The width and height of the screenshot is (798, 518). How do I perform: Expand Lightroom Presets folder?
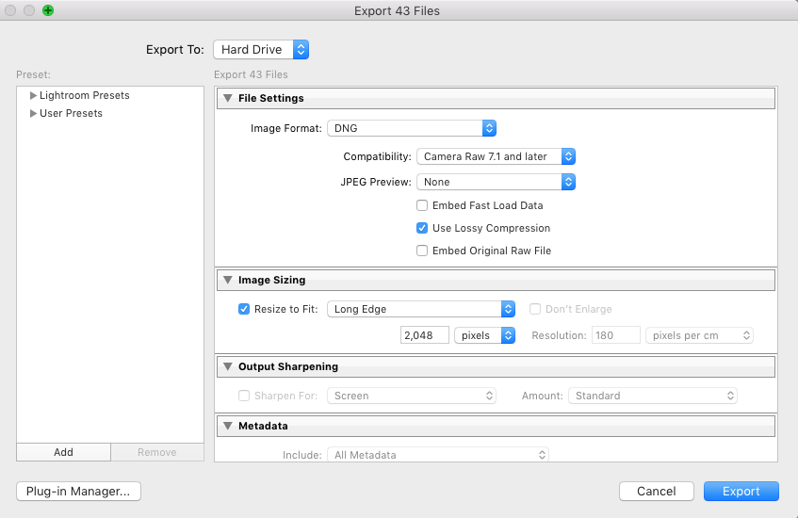(33, 96)
